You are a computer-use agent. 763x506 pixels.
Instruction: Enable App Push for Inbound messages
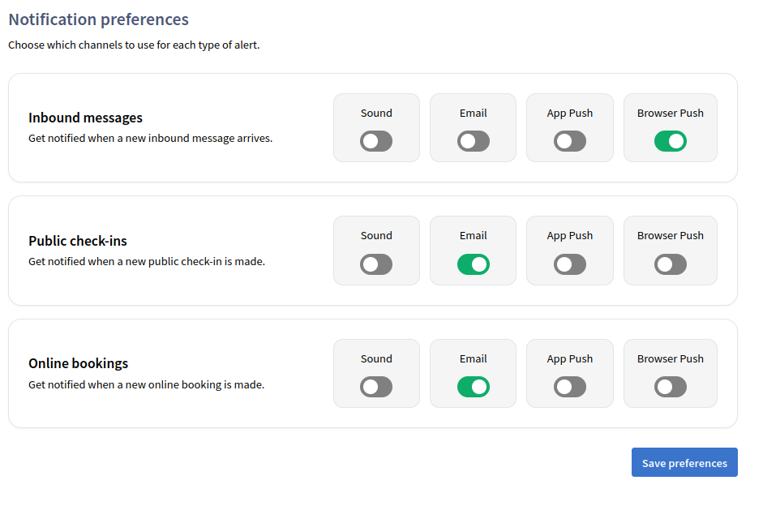(x=569, y=141)
